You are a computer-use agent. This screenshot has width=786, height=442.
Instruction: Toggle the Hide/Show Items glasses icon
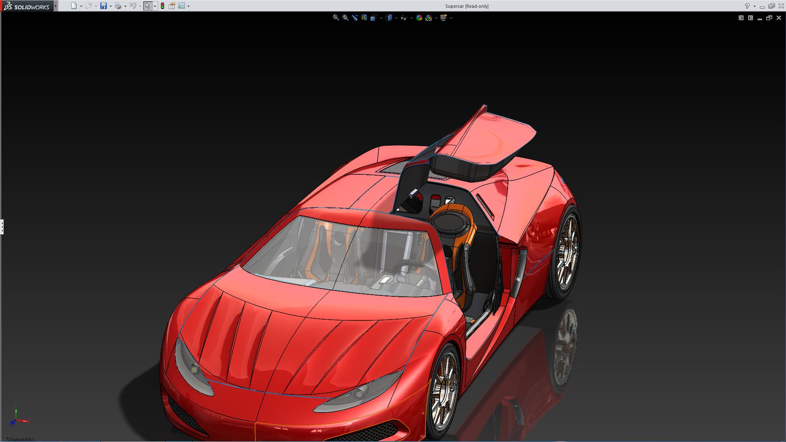point(404,18)
